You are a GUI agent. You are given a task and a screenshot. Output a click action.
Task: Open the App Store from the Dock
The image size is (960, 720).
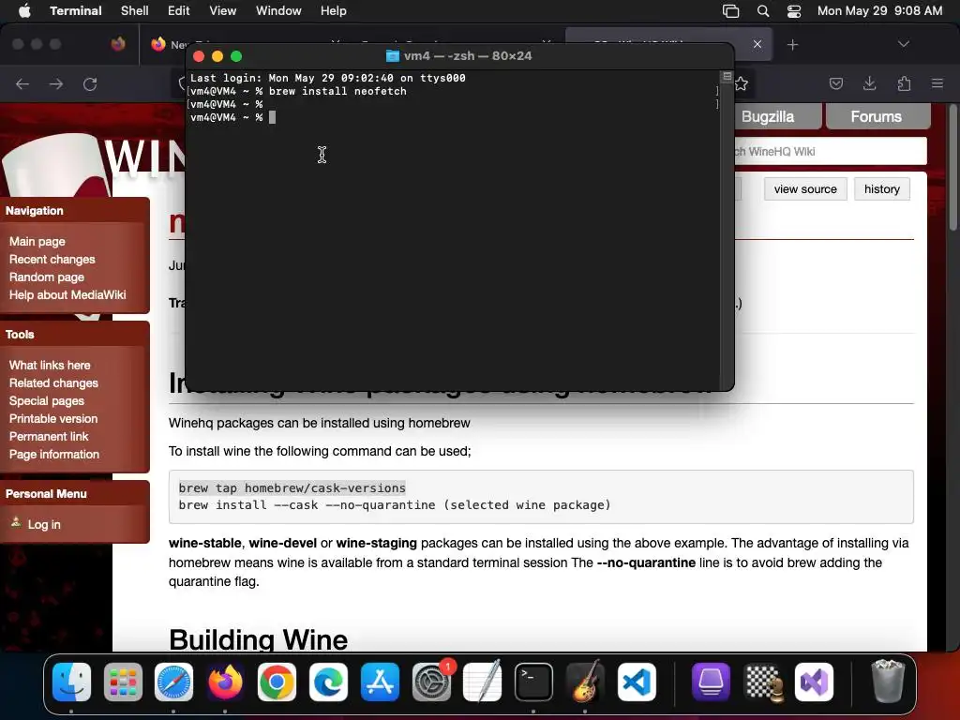point(380,682)
